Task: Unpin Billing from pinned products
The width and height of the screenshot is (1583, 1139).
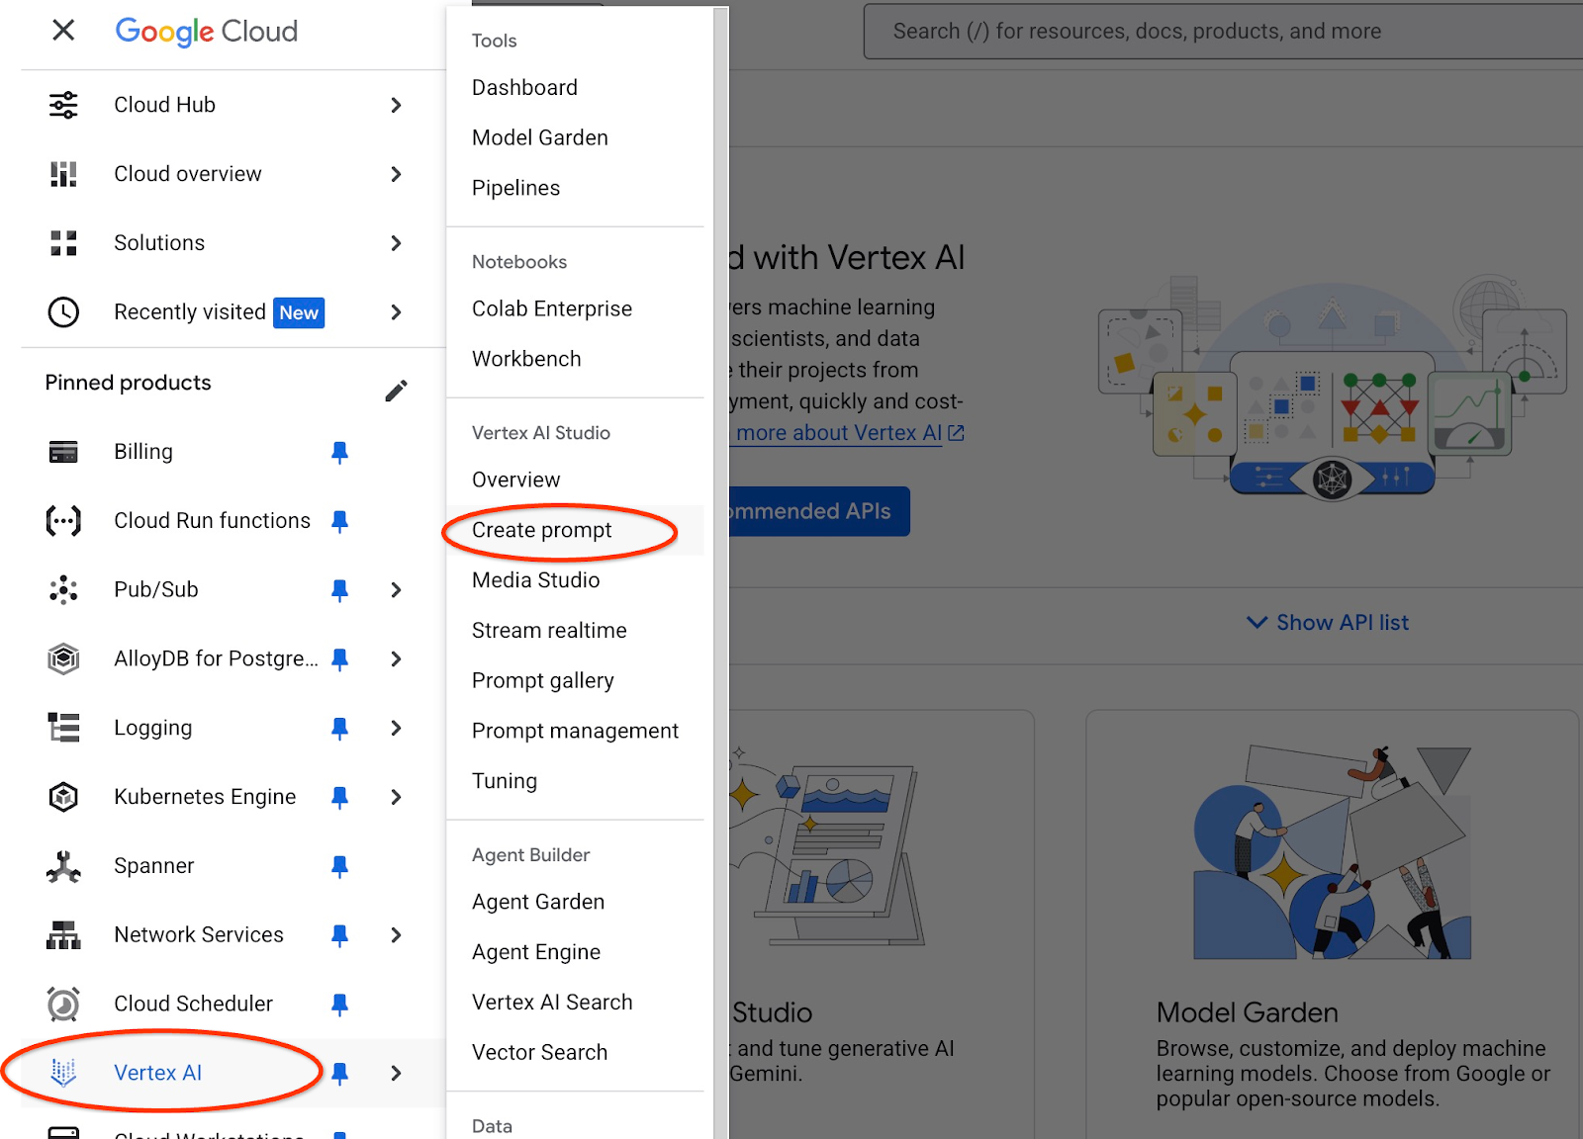Action: click(x=339, y=452)
